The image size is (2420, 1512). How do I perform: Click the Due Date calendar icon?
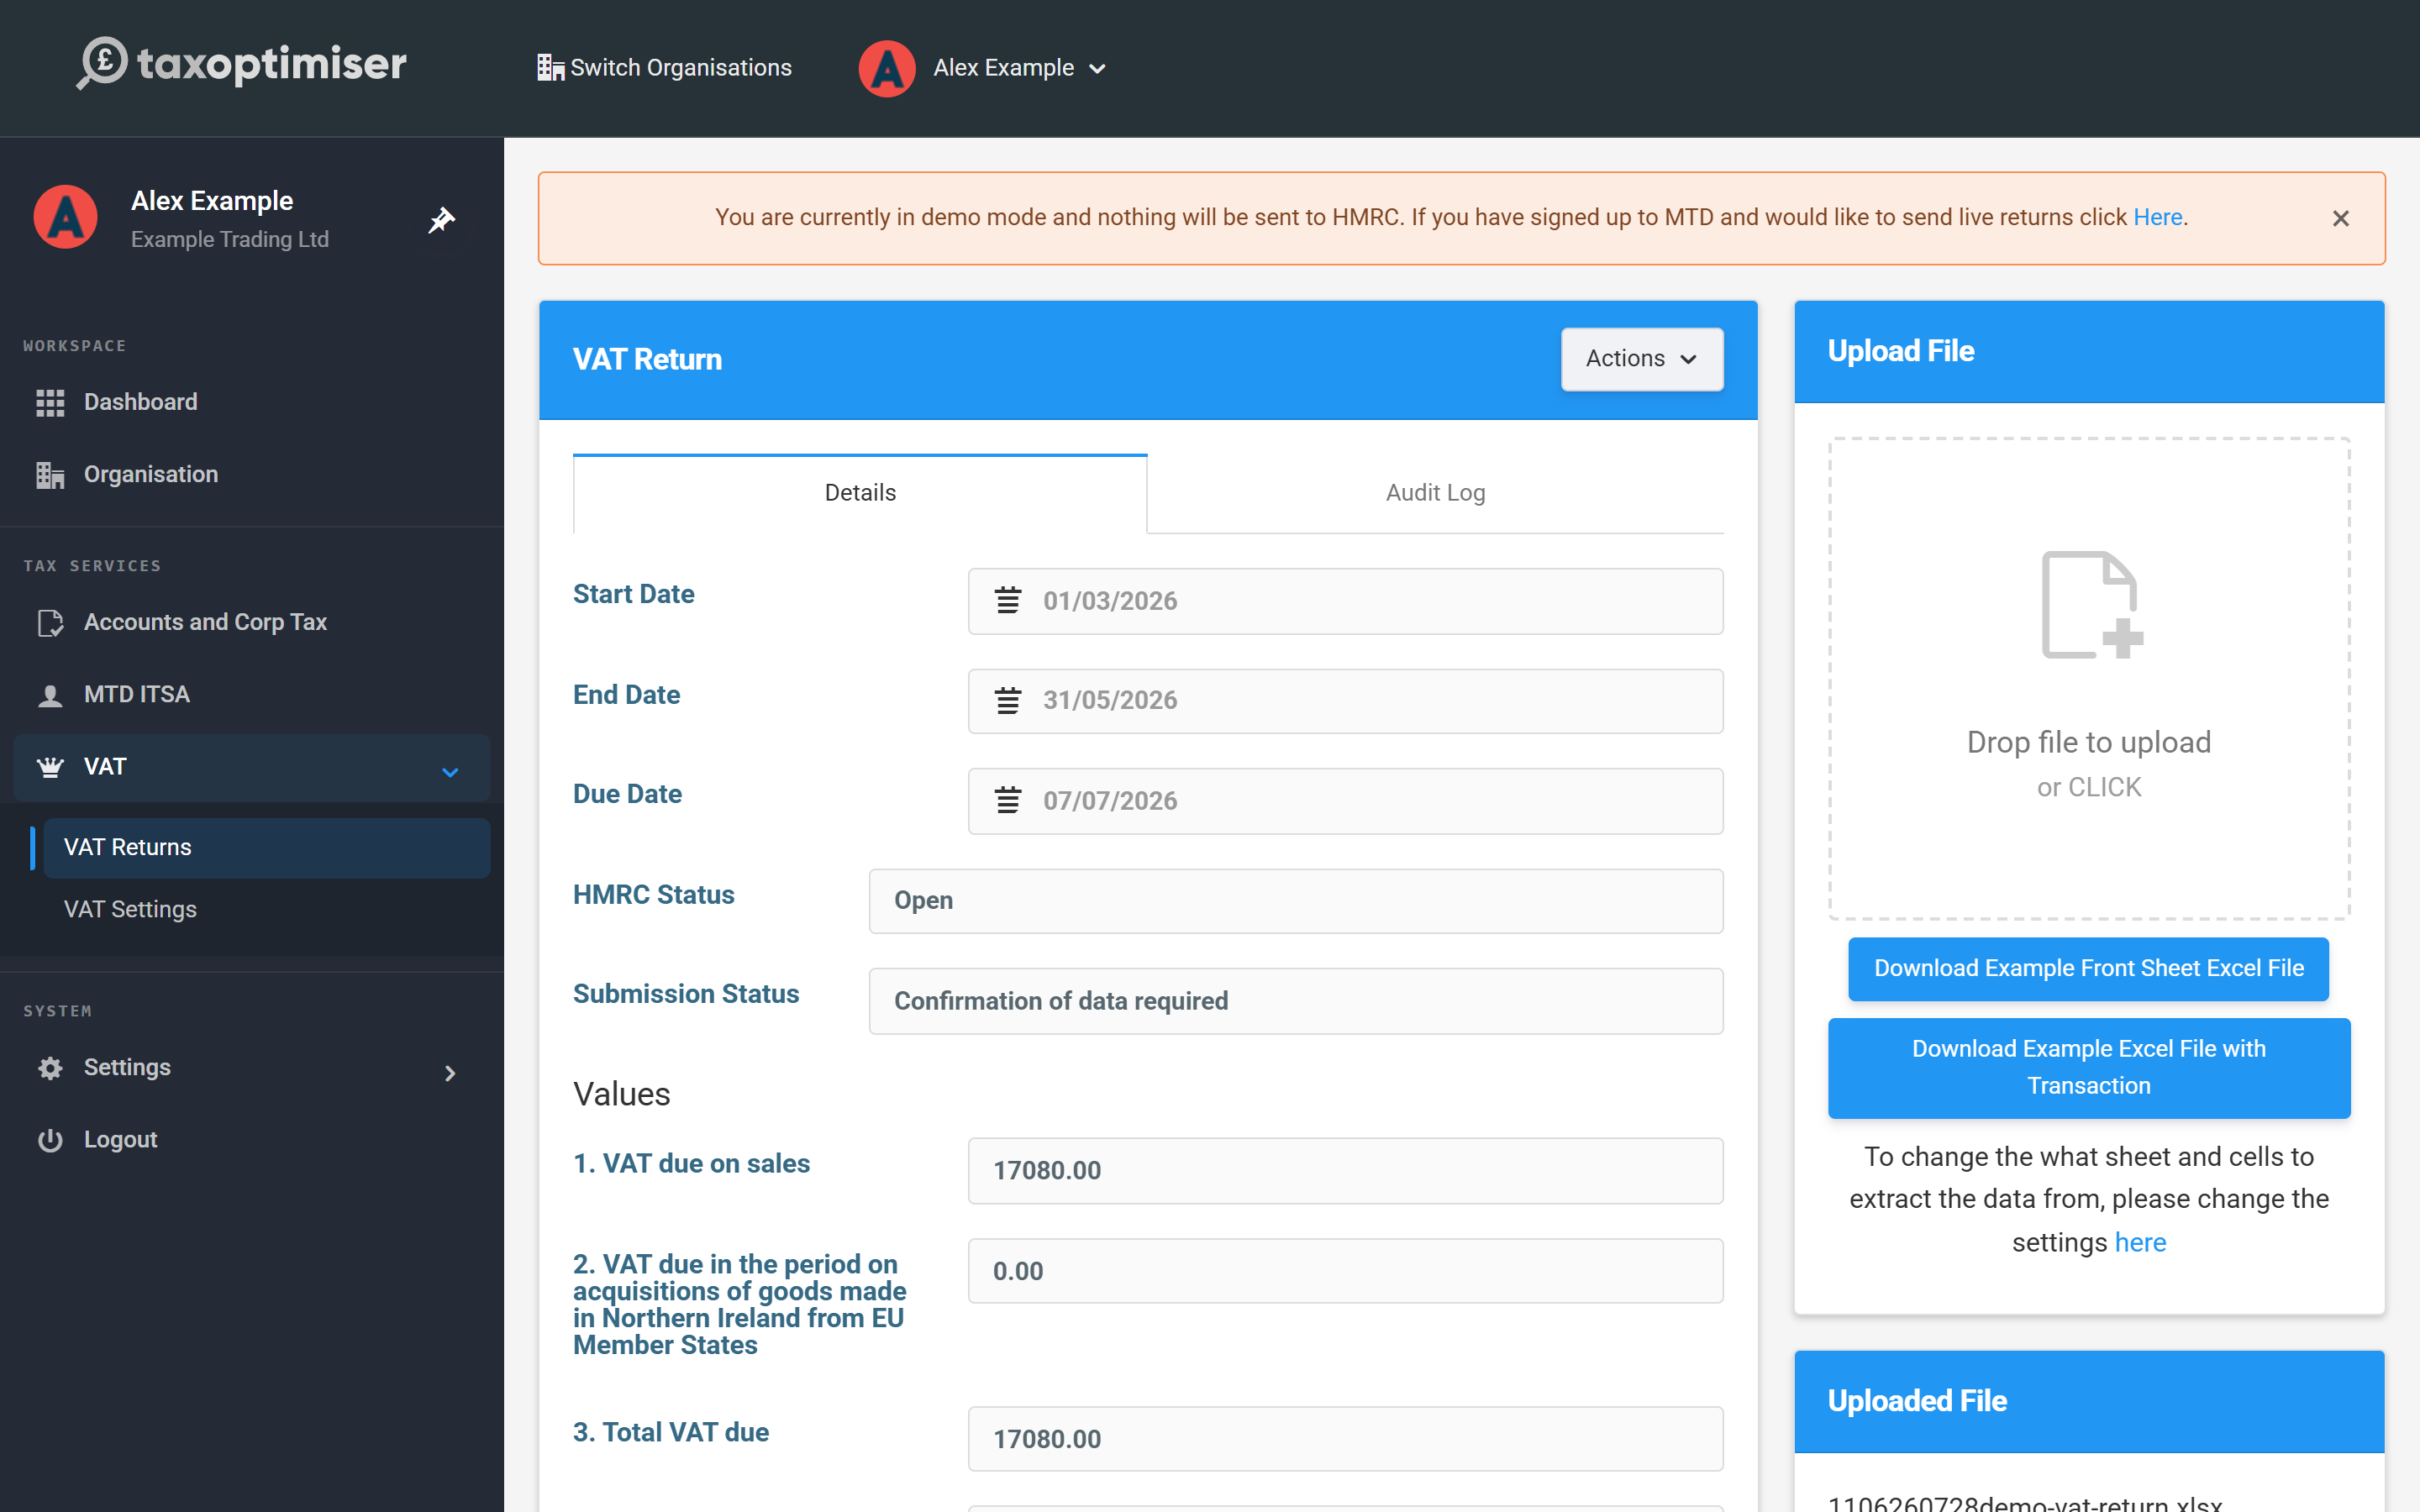point(1008,801)
